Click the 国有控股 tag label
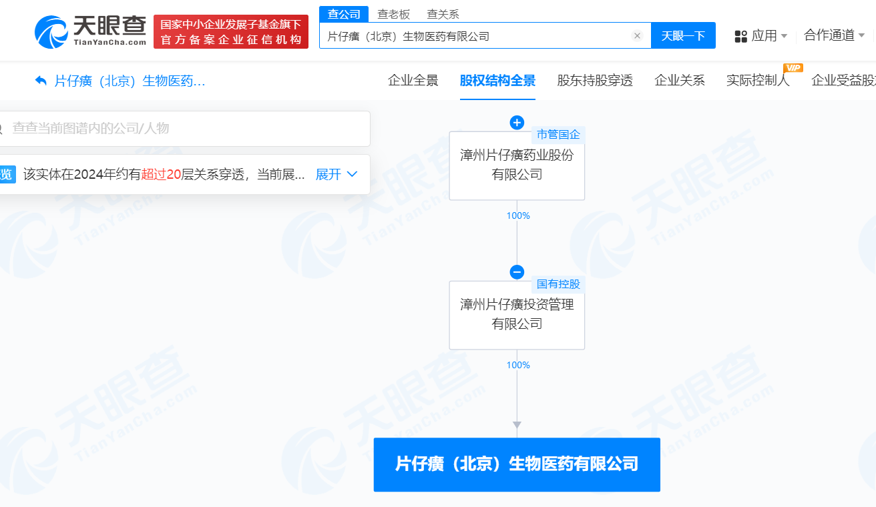The width and height of the screenshot is (876, 507). [x=558, y=284]
